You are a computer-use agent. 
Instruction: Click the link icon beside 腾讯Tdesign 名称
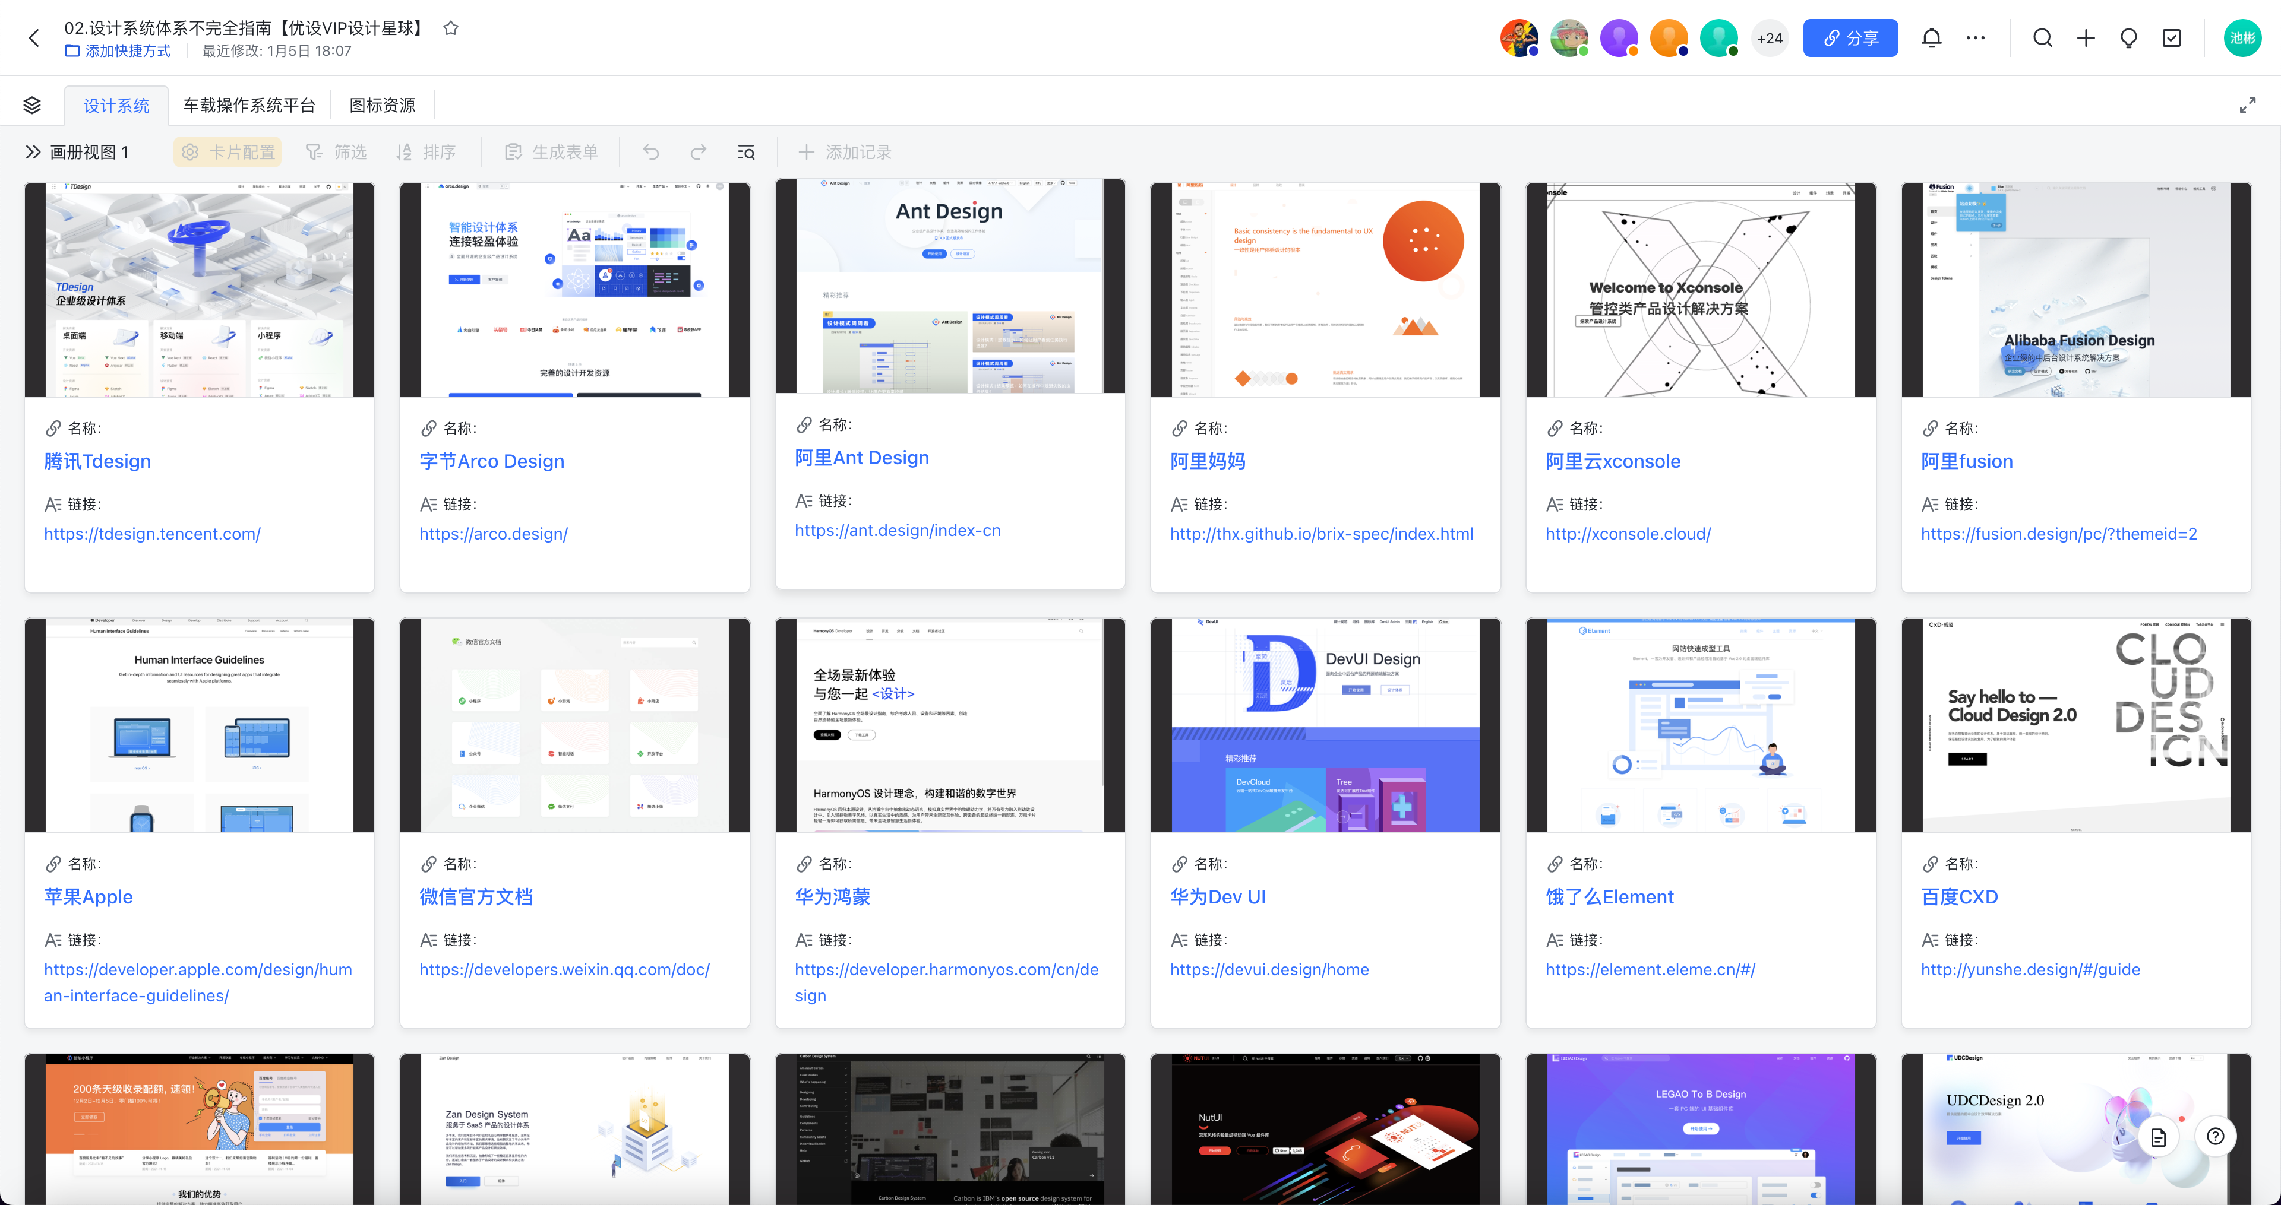[53, 428]
